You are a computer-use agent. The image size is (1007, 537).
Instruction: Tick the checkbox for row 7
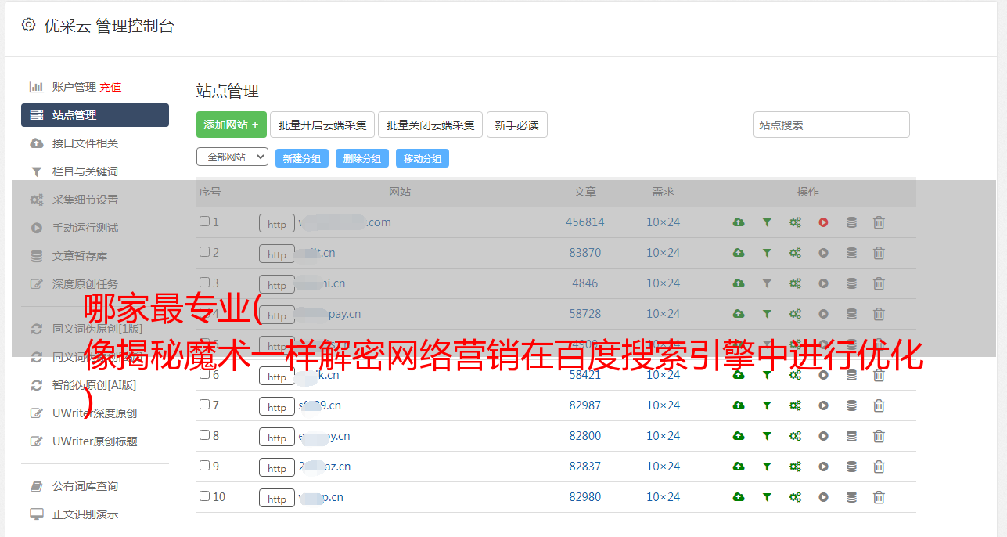(204, 405)
